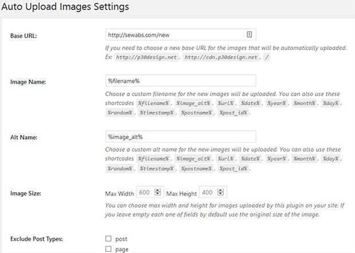Decrease Max Height with stepper down arrow
This screenshot has width=355, height=253.
coord(220,193)
